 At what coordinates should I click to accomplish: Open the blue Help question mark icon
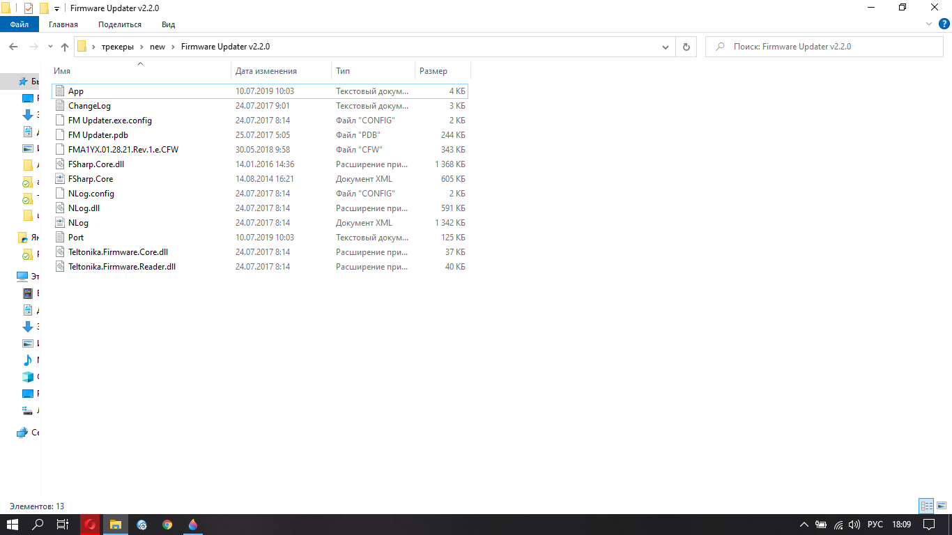944,24
